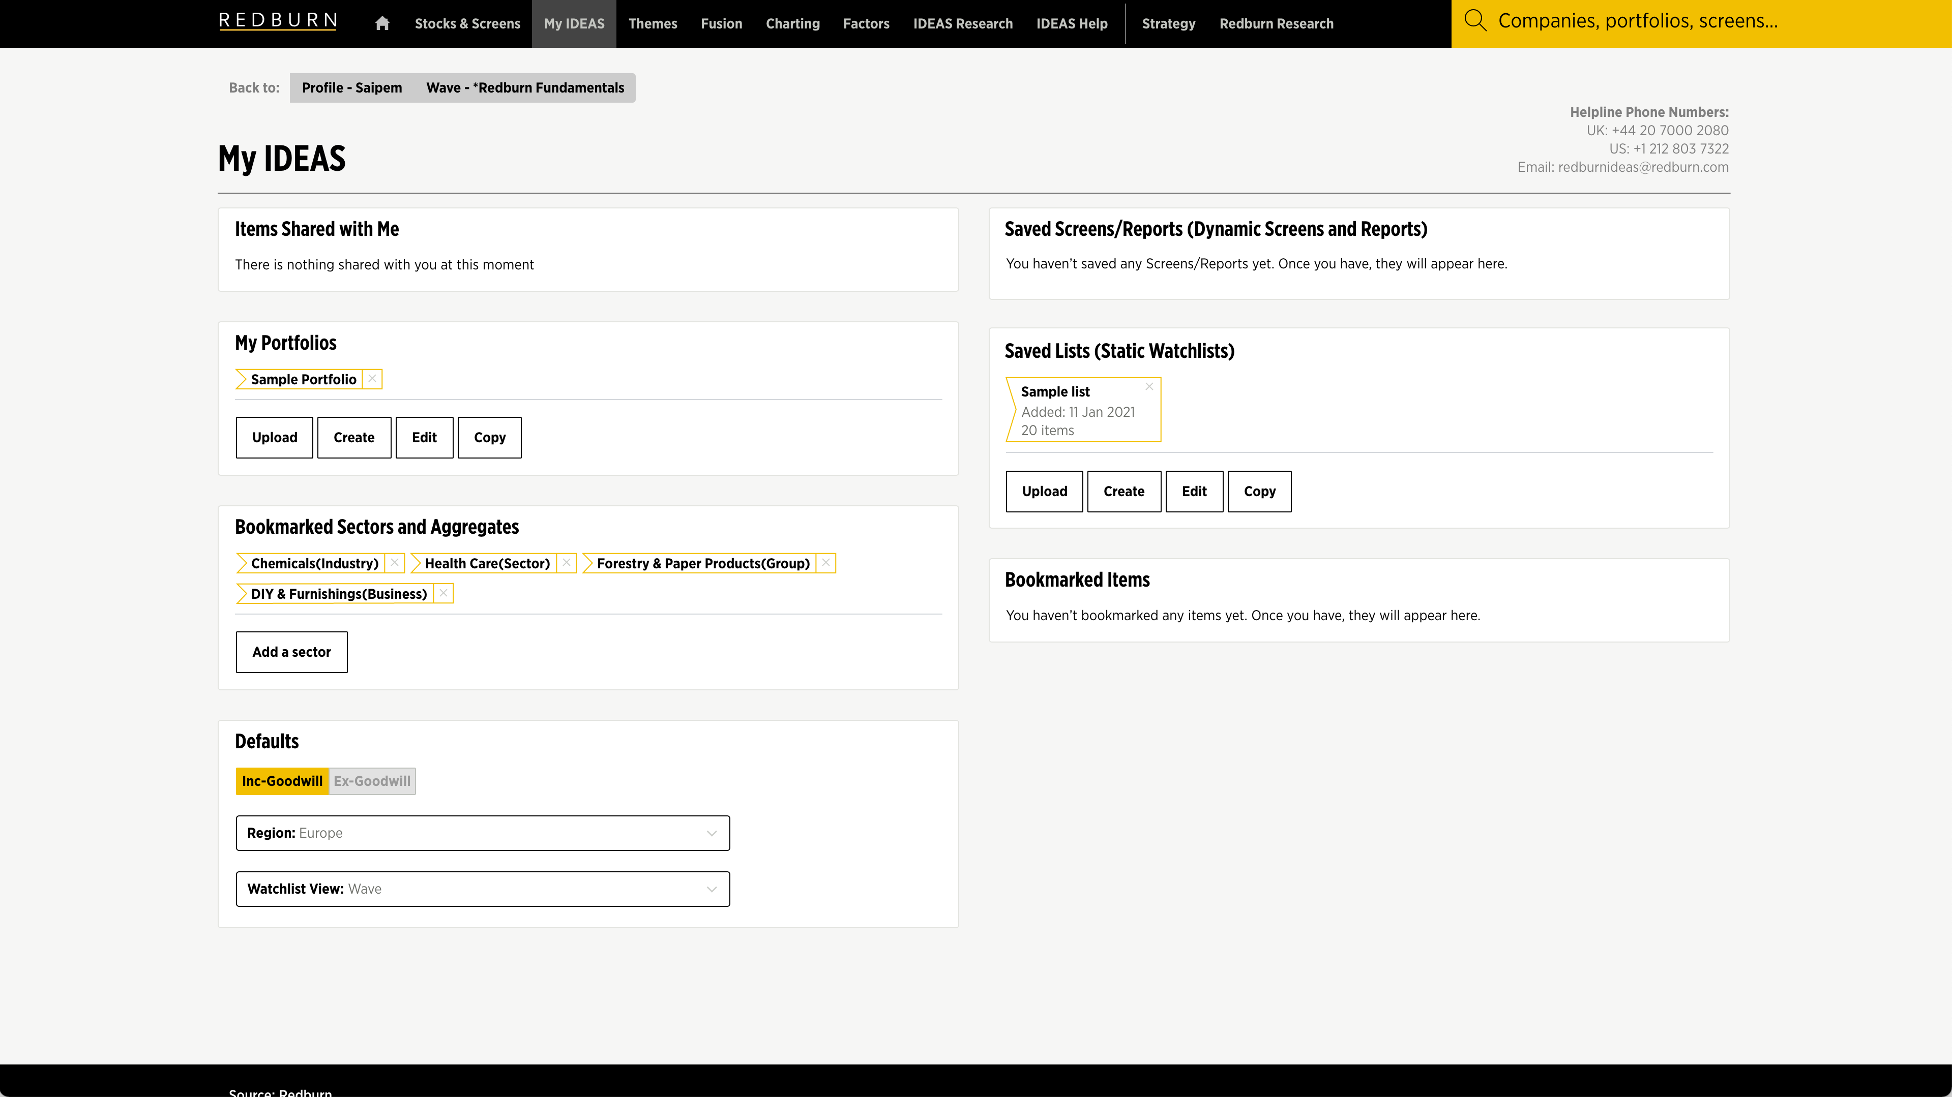Open Forestry & Paper Products(Group) bookmark

702,563
